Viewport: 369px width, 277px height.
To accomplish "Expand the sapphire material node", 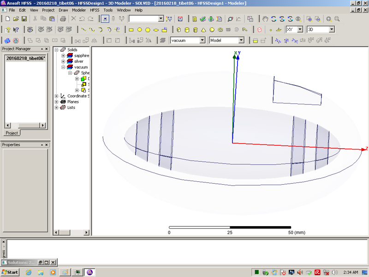I will point(63,55).
